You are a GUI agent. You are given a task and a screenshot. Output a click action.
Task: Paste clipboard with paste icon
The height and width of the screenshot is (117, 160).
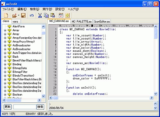click(x=52, y=16)
